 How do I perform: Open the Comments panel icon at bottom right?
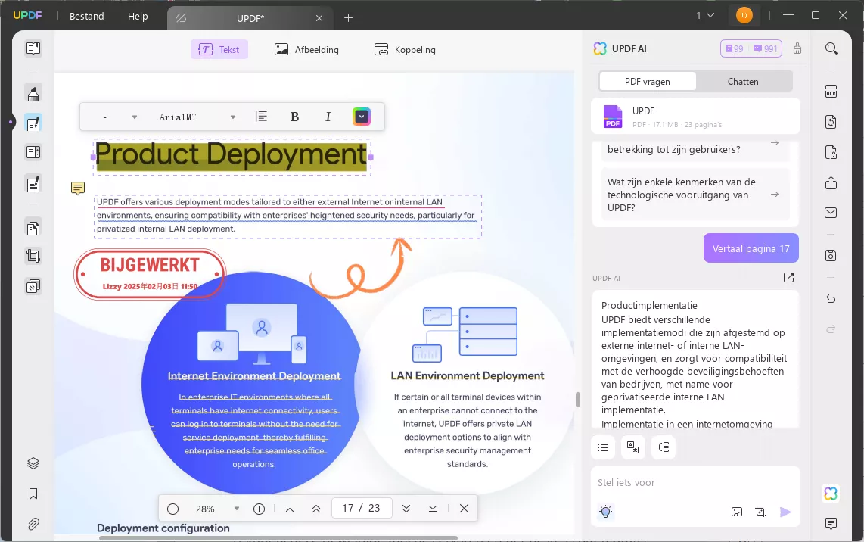click(831, 523)
